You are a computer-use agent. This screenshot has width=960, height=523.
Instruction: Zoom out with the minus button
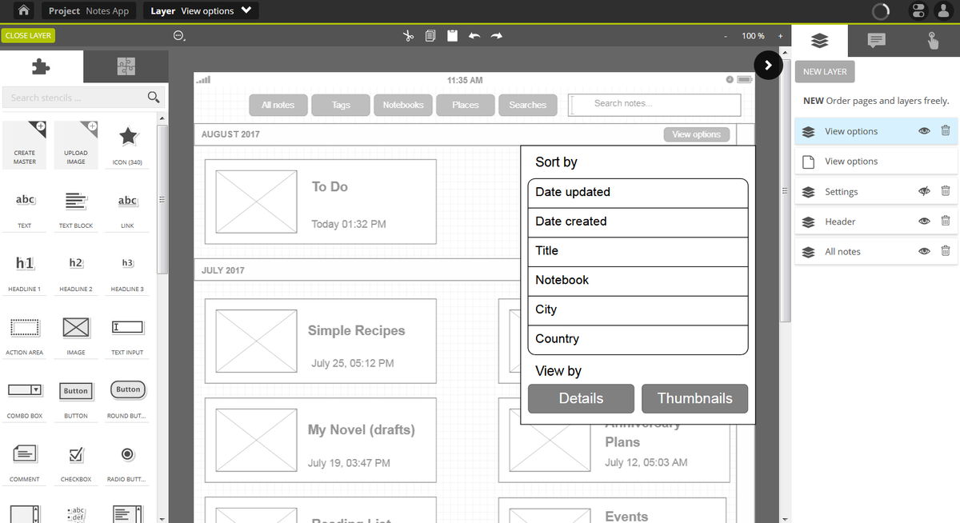pyautogui.click(x=726, y=36)
